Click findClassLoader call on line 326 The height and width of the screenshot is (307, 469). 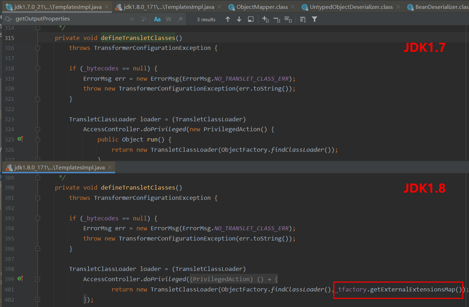298,150
